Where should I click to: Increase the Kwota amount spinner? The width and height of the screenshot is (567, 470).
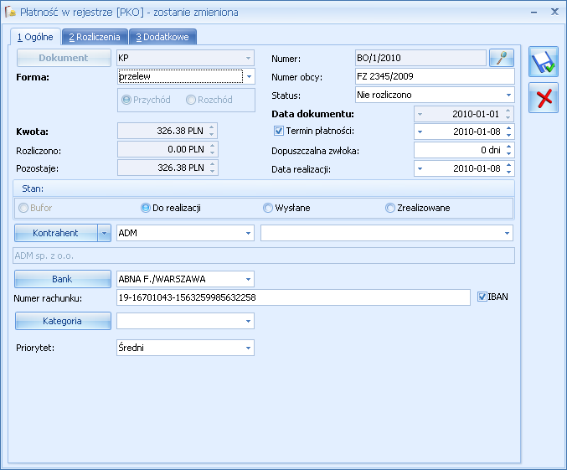coord(212,127)
